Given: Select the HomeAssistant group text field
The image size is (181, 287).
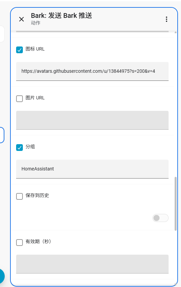Looking at the screenshot, I should 92,169.
